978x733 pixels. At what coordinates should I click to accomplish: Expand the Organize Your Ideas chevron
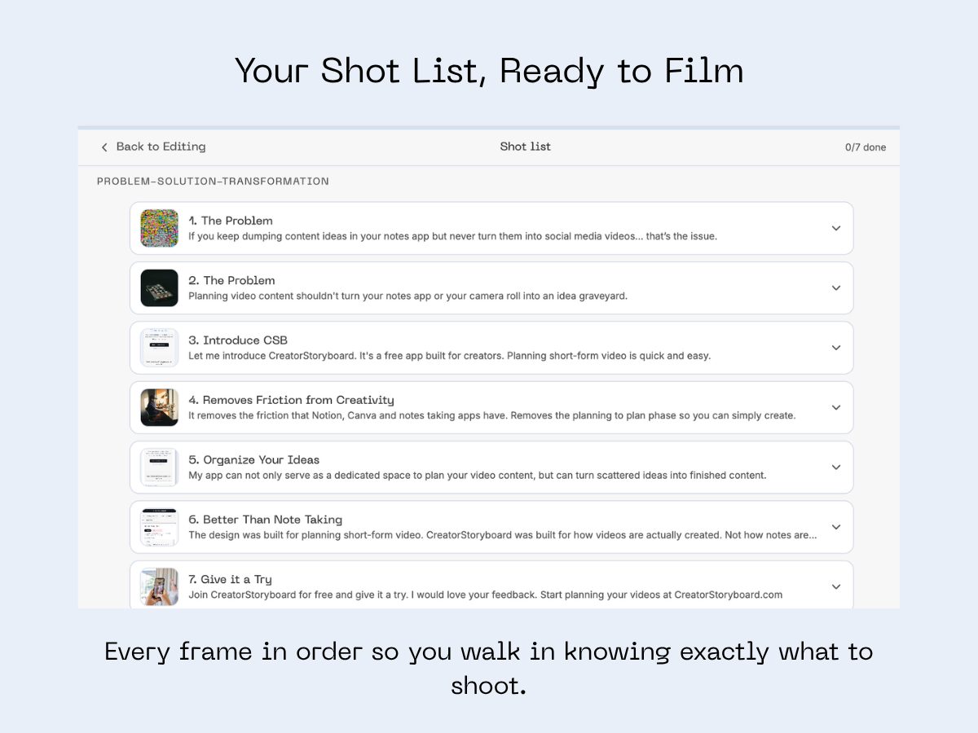pyautogui.click(x=835, y=467)
